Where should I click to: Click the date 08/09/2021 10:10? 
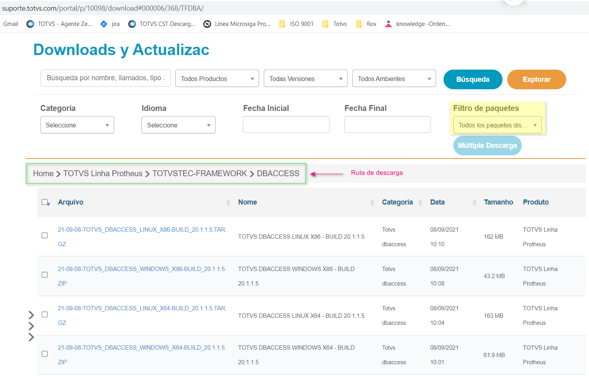coord(444,237)
